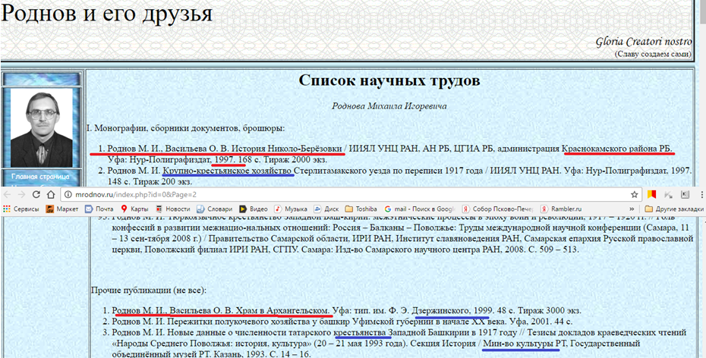This screenshot has width=706, height=358.
Task: Bookmark this page with the star icon
Action: (635, 195)
